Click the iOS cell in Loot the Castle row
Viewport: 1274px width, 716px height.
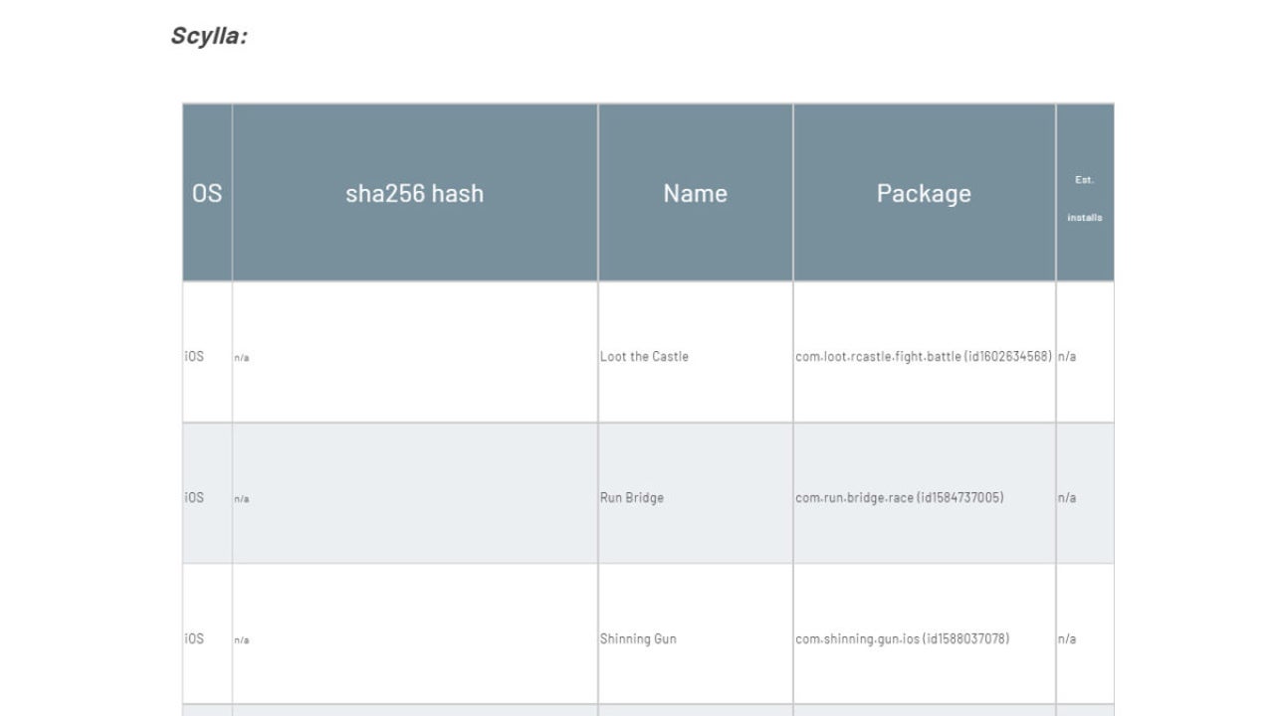pyautogui.click(x=194, y=356)
